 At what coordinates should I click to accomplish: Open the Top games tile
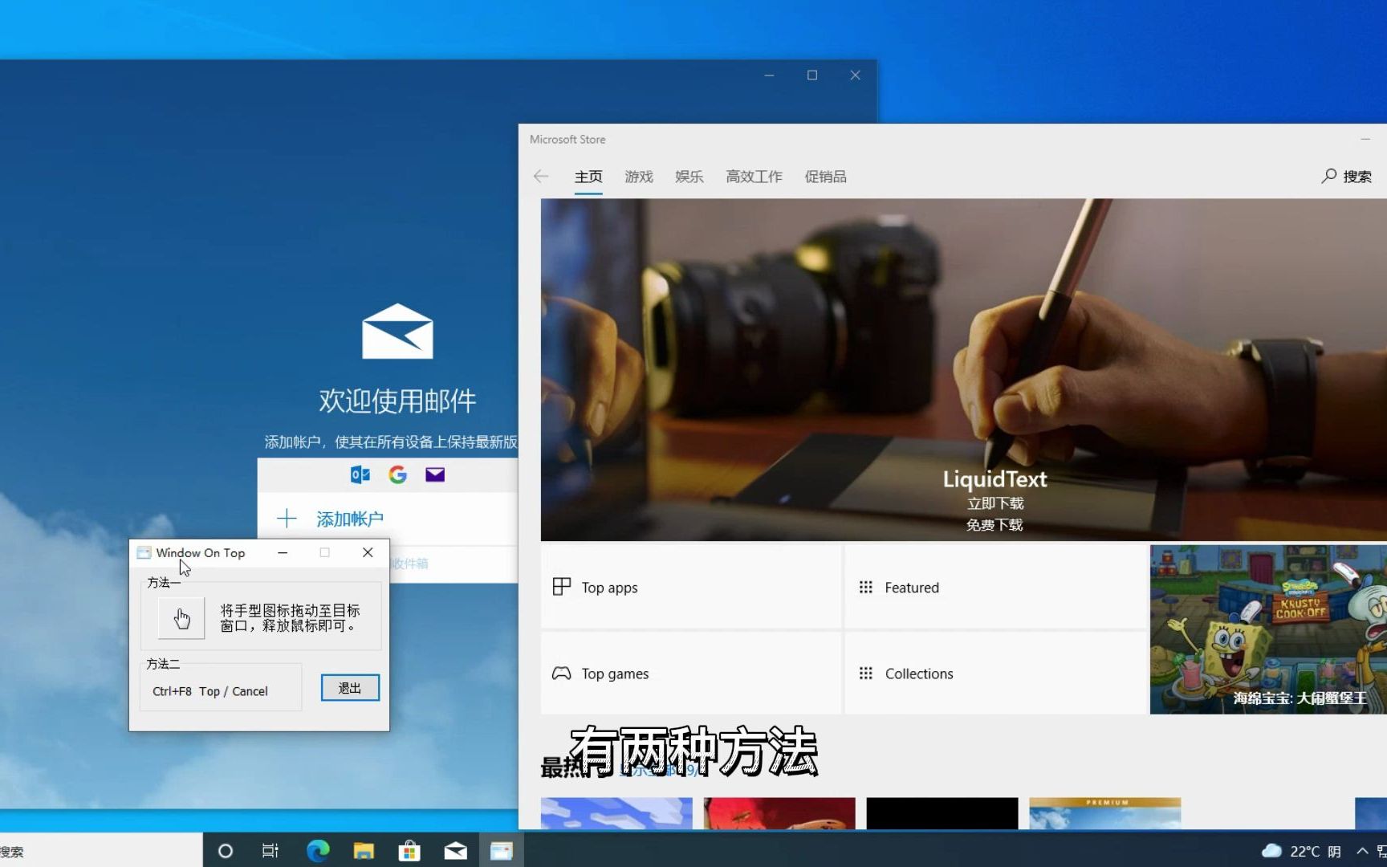pyautogui.click(x=691, y=674)
